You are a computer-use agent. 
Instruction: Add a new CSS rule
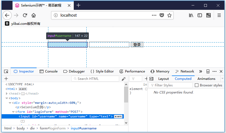[x=146, y=79]
